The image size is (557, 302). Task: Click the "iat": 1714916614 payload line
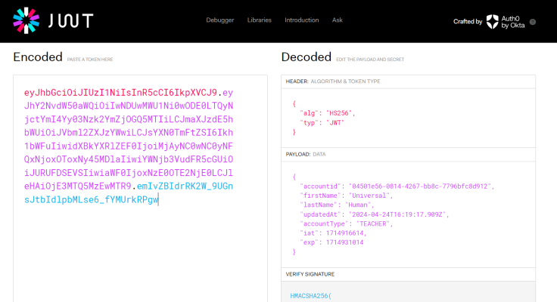pos(333,233)
